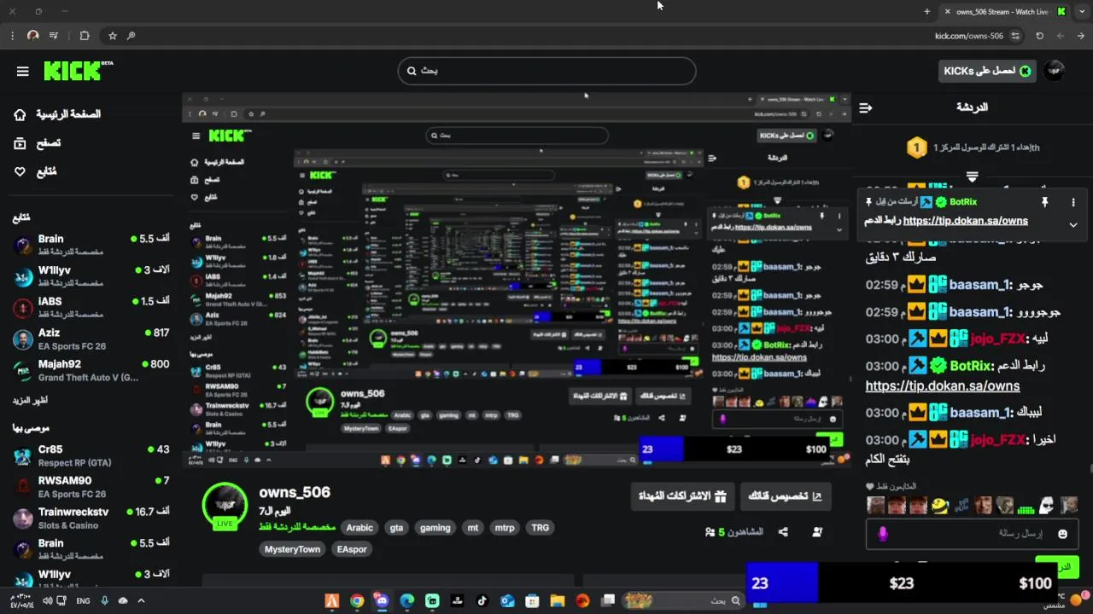Select the owns_506 Stream browser tab
The height and width of the screenshot is (614, 1093).
click(x=1004, y=11)
